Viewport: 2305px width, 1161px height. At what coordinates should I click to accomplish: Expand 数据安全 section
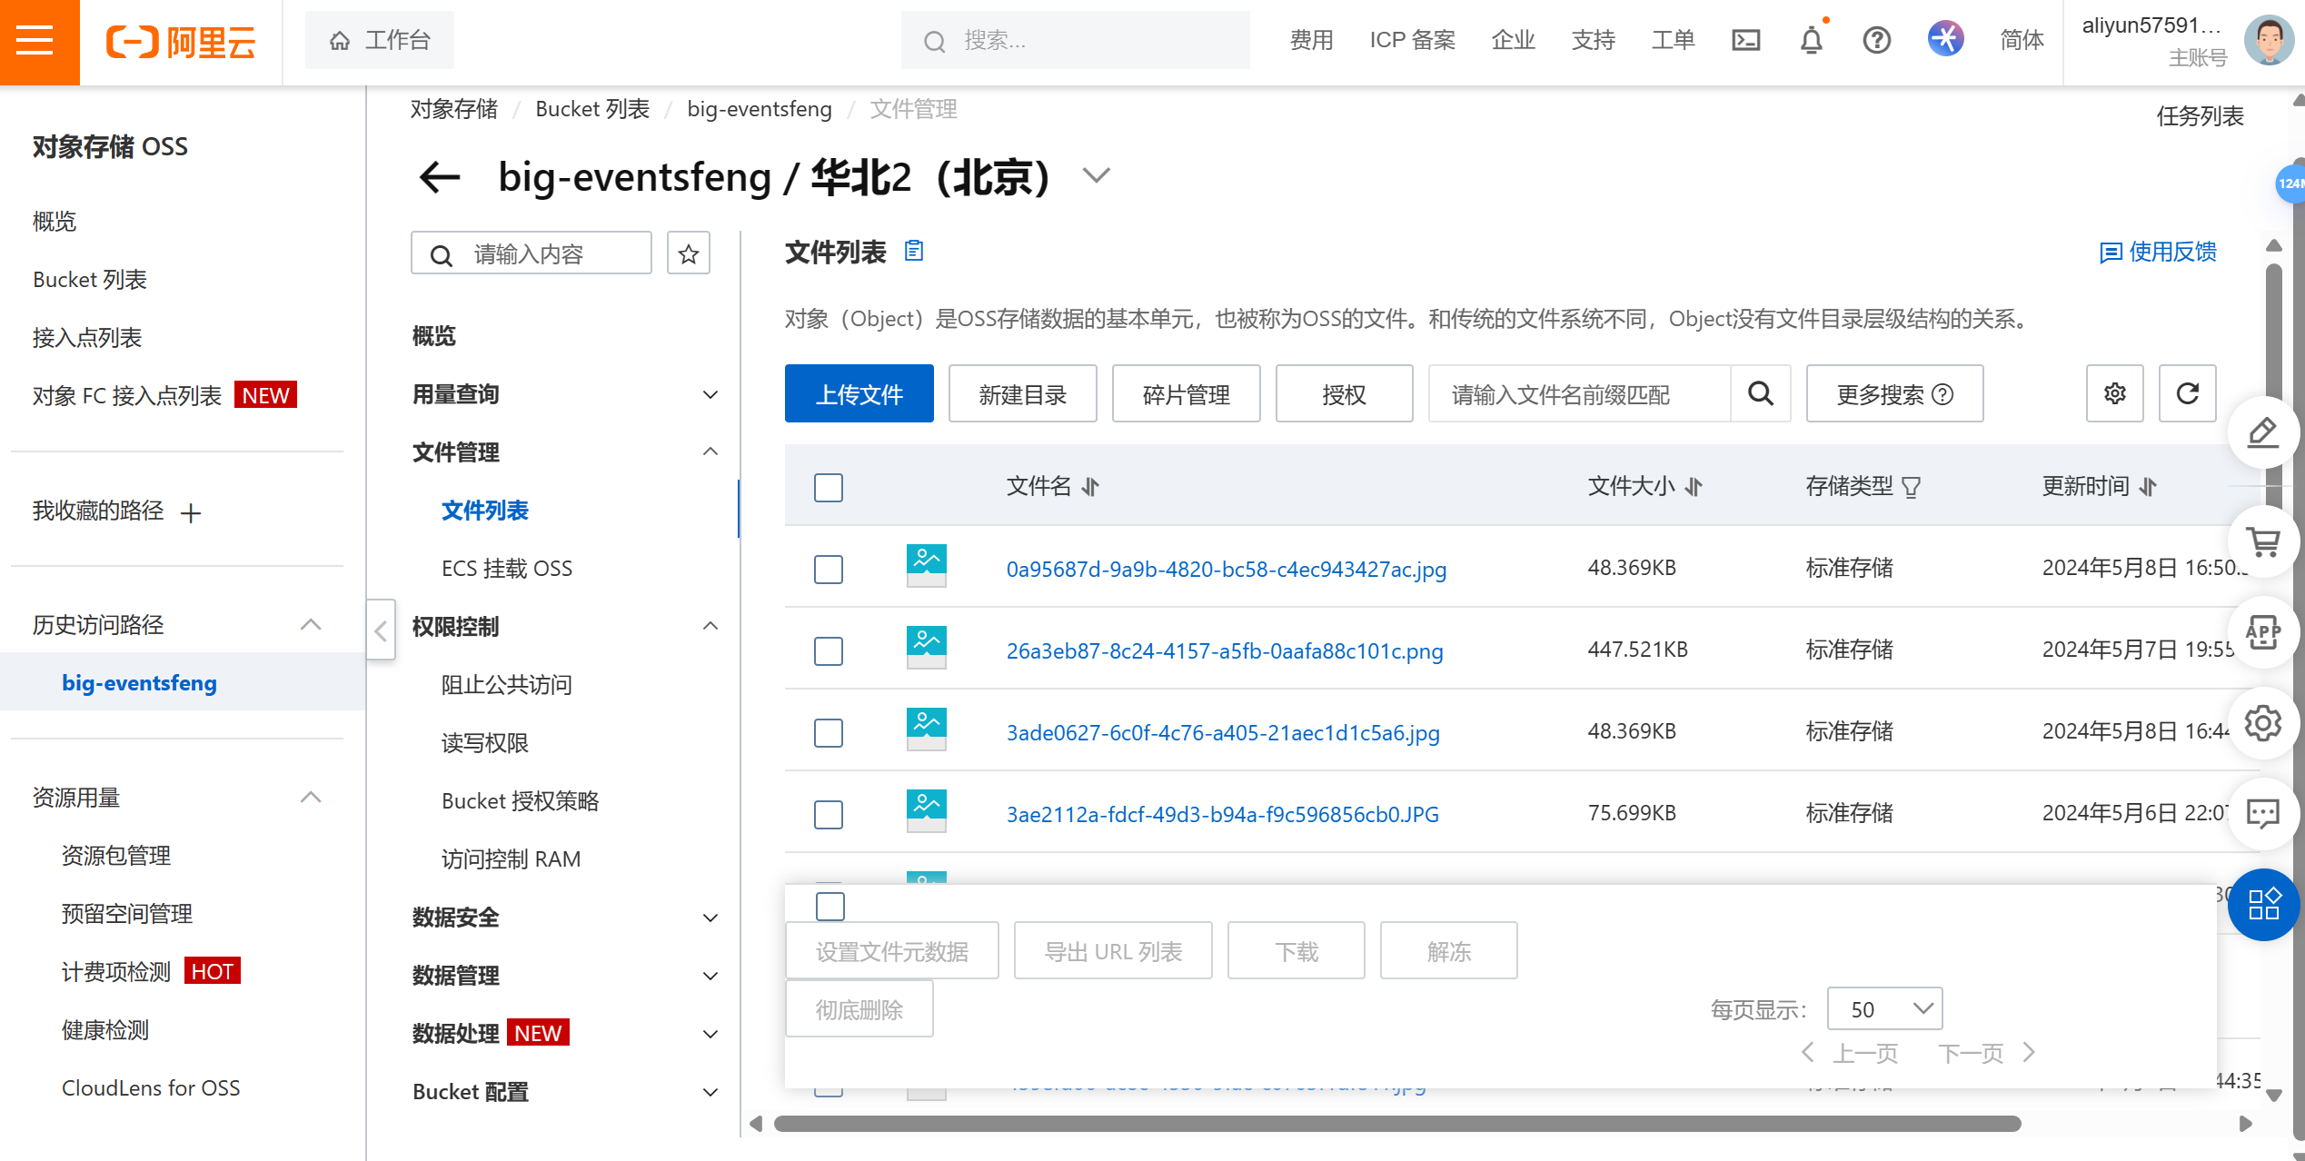[x=710, y=918]
